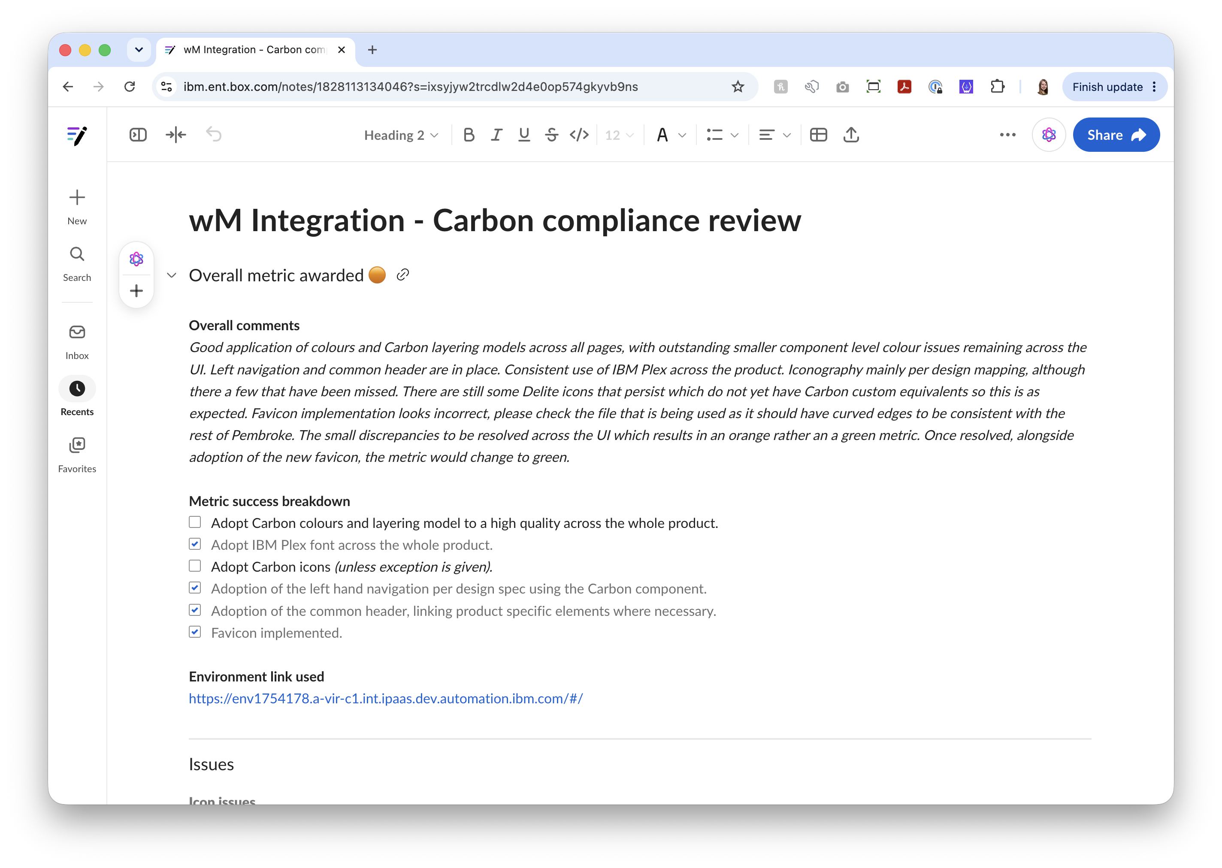Open a new browser tab
The width and height of the screenshot is (1222, 868).
pyautogui.click(x=372, y=50)
